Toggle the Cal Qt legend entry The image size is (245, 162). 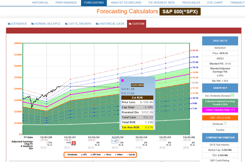tap(131, 155)
